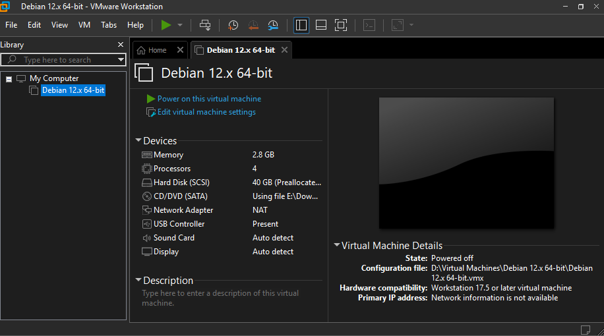
Task: Click Power on this virtual machine link
Action: (209, 99)
